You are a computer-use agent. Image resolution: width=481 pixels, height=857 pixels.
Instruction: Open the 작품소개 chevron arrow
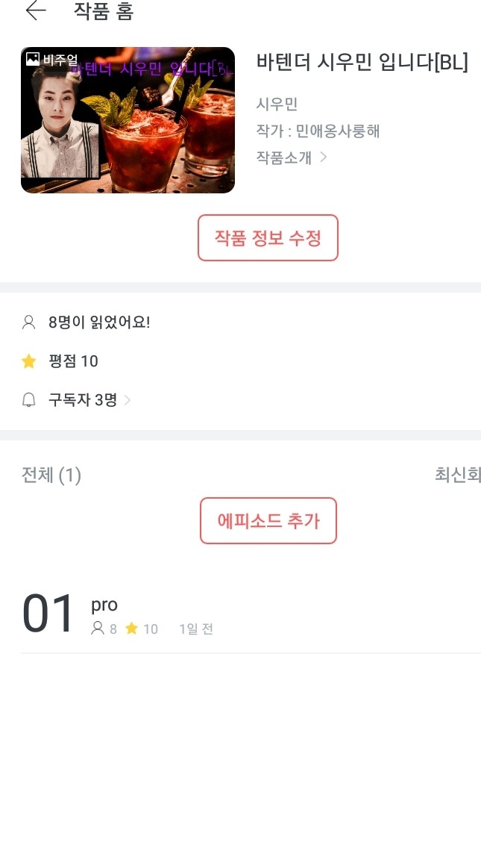(x=323, y=157)
